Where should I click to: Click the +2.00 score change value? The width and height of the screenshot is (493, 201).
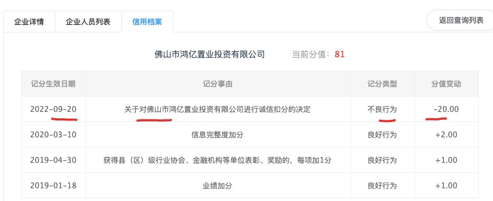click(446, 135)
